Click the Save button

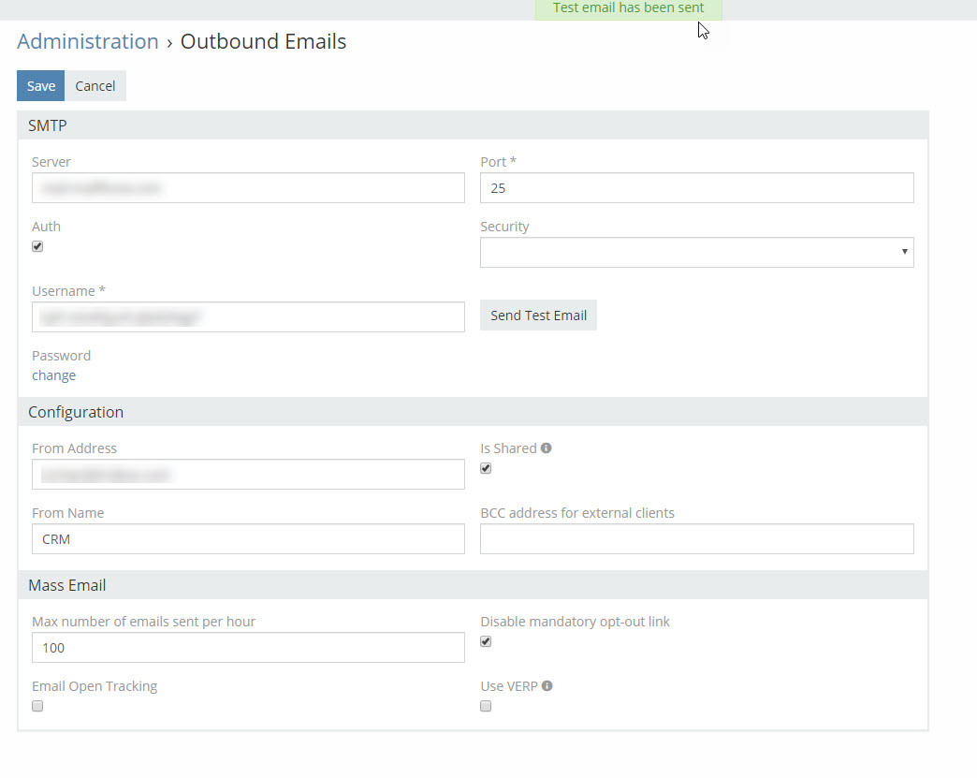[40, 86]
